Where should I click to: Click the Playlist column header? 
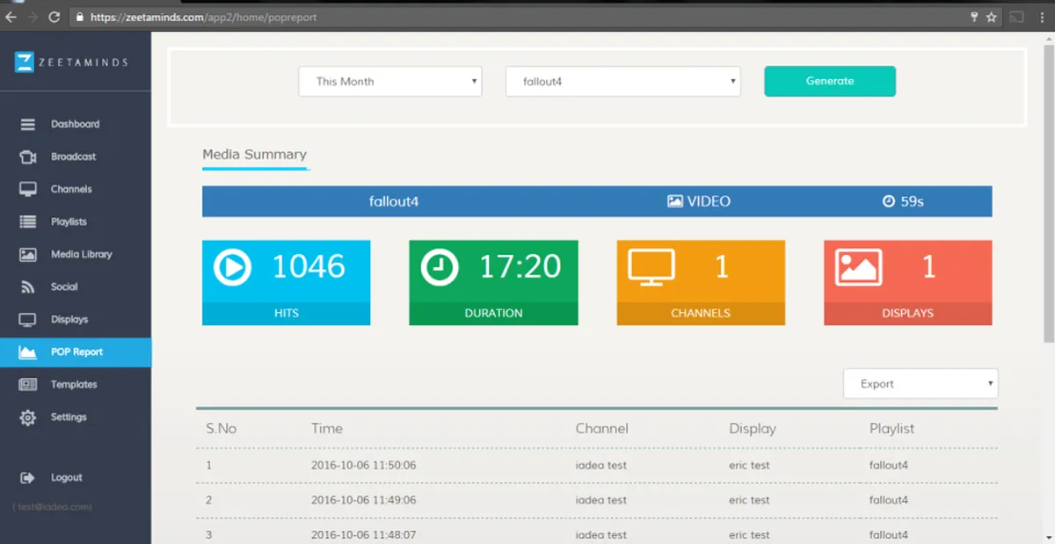(892, 429)
